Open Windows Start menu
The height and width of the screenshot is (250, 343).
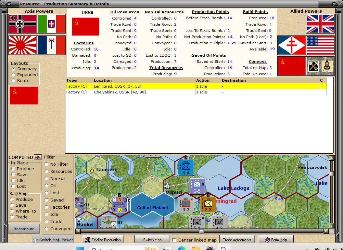(80, 248)
